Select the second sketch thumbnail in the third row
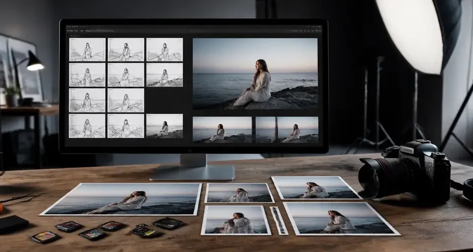Viewport: 473px width, 252px height. tap(126, 100)
